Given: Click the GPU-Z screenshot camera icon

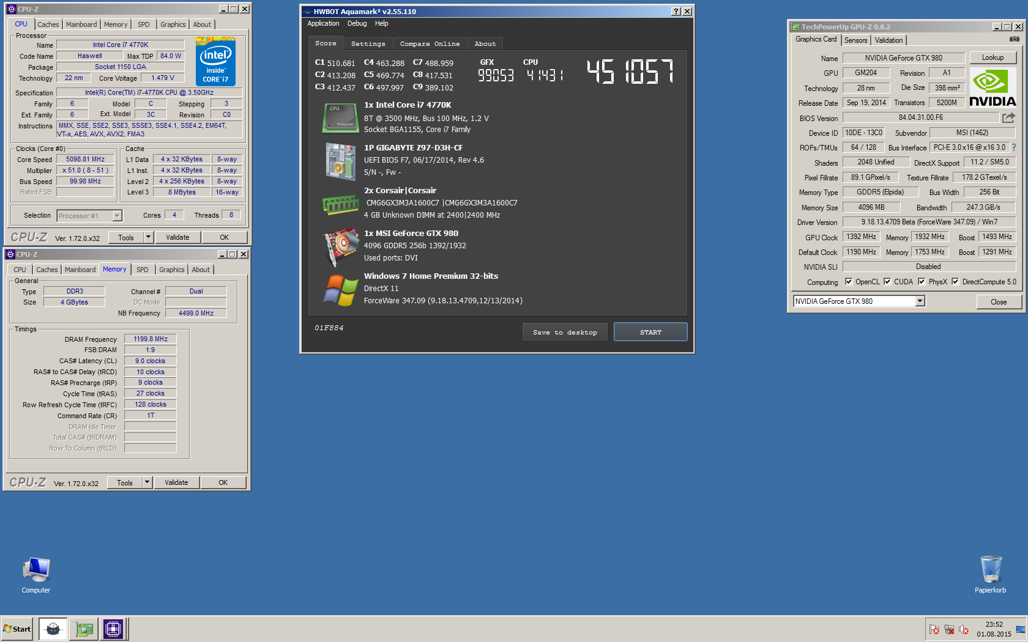Looking at the screenshot, I should coord(1014,39).
